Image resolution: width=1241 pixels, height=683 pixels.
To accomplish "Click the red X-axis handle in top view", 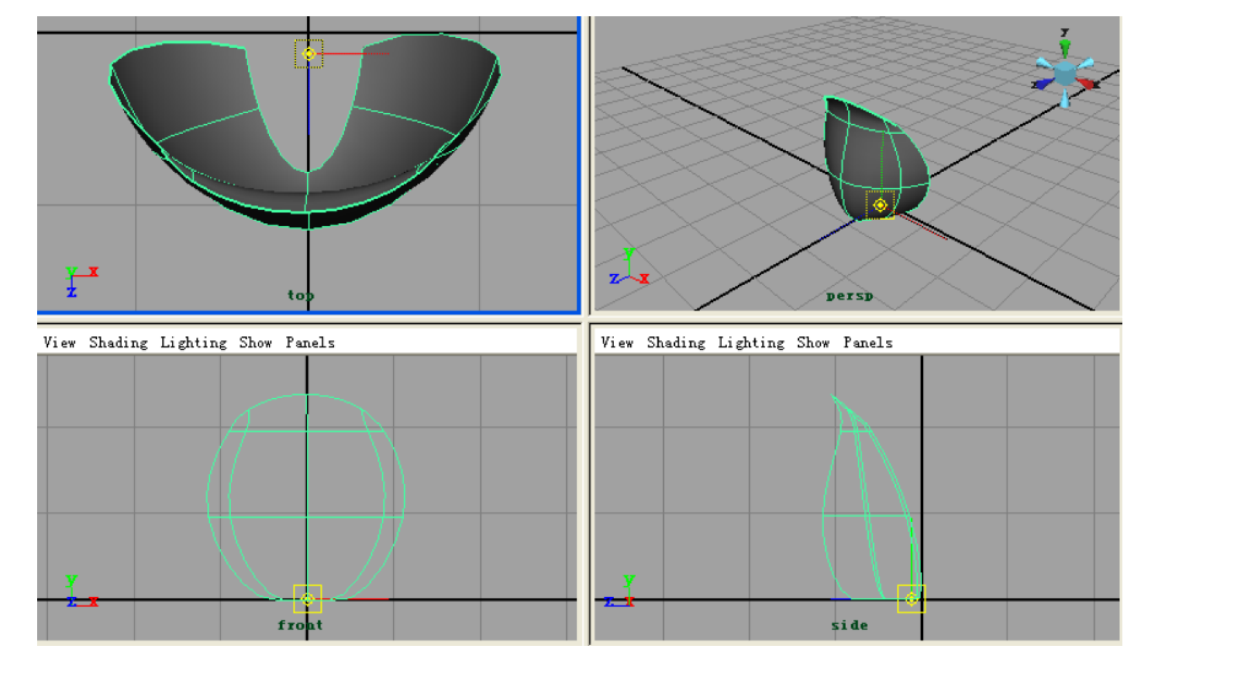I will point(362,54).
